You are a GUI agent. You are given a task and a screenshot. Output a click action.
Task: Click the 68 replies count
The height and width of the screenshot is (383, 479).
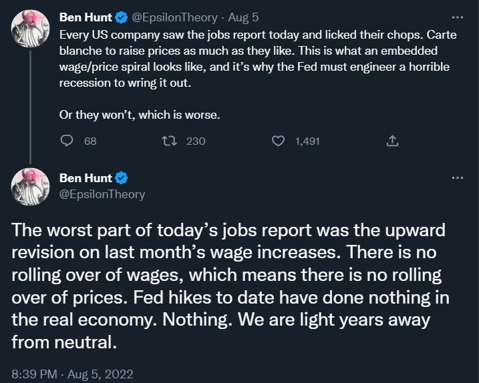tap(90, 141)
